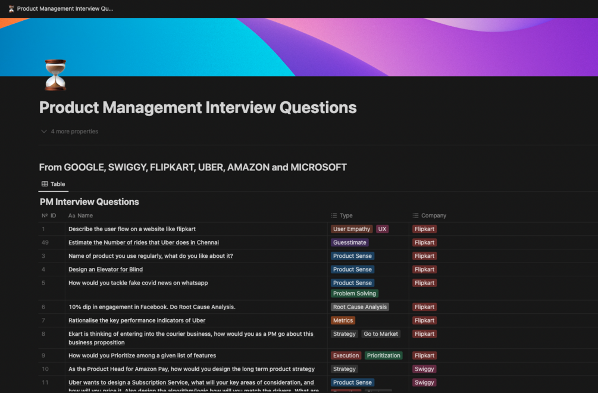The width and height of the screenshot is (598, 393).
Task: Open 'How would you Prioritize among a given list' row
Action: (142, 355)
